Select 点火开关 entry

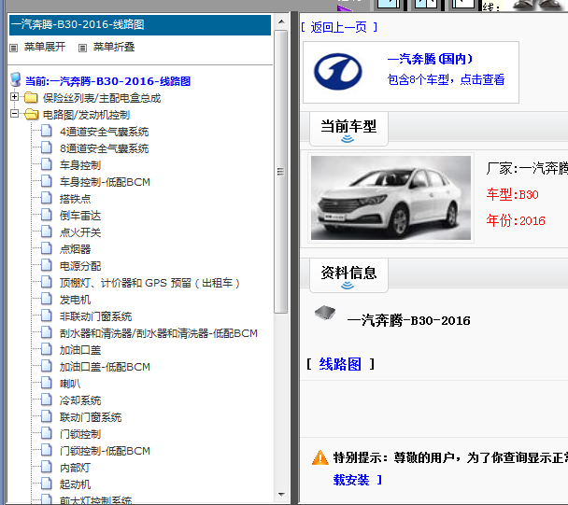pos(80,232)
